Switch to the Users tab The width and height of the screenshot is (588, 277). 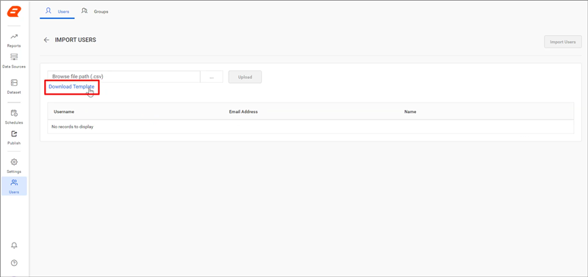[57, 11]
